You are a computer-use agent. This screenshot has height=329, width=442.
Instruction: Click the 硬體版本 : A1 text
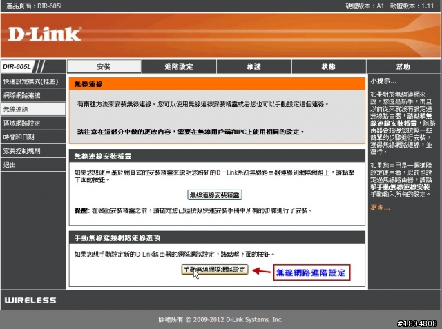click(x=365, y=6)
